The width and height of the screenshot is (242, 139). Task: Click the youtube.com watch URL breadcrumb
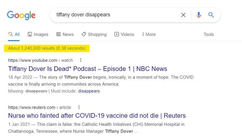pyautogui.click(x=41, y=60)
